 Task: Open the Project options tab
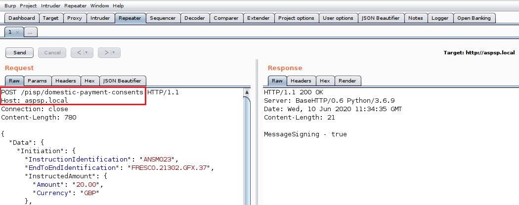[296, 18]
